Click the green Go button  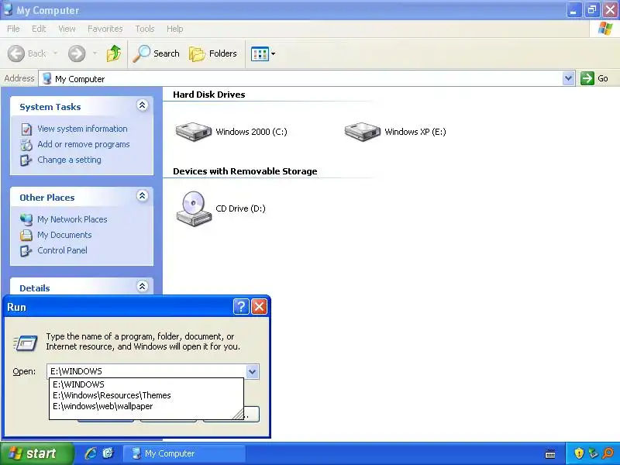(x=594, y=78)
